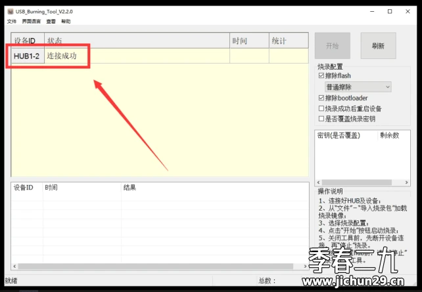Click the 时间 header in device table

click(x=249, y=41)
